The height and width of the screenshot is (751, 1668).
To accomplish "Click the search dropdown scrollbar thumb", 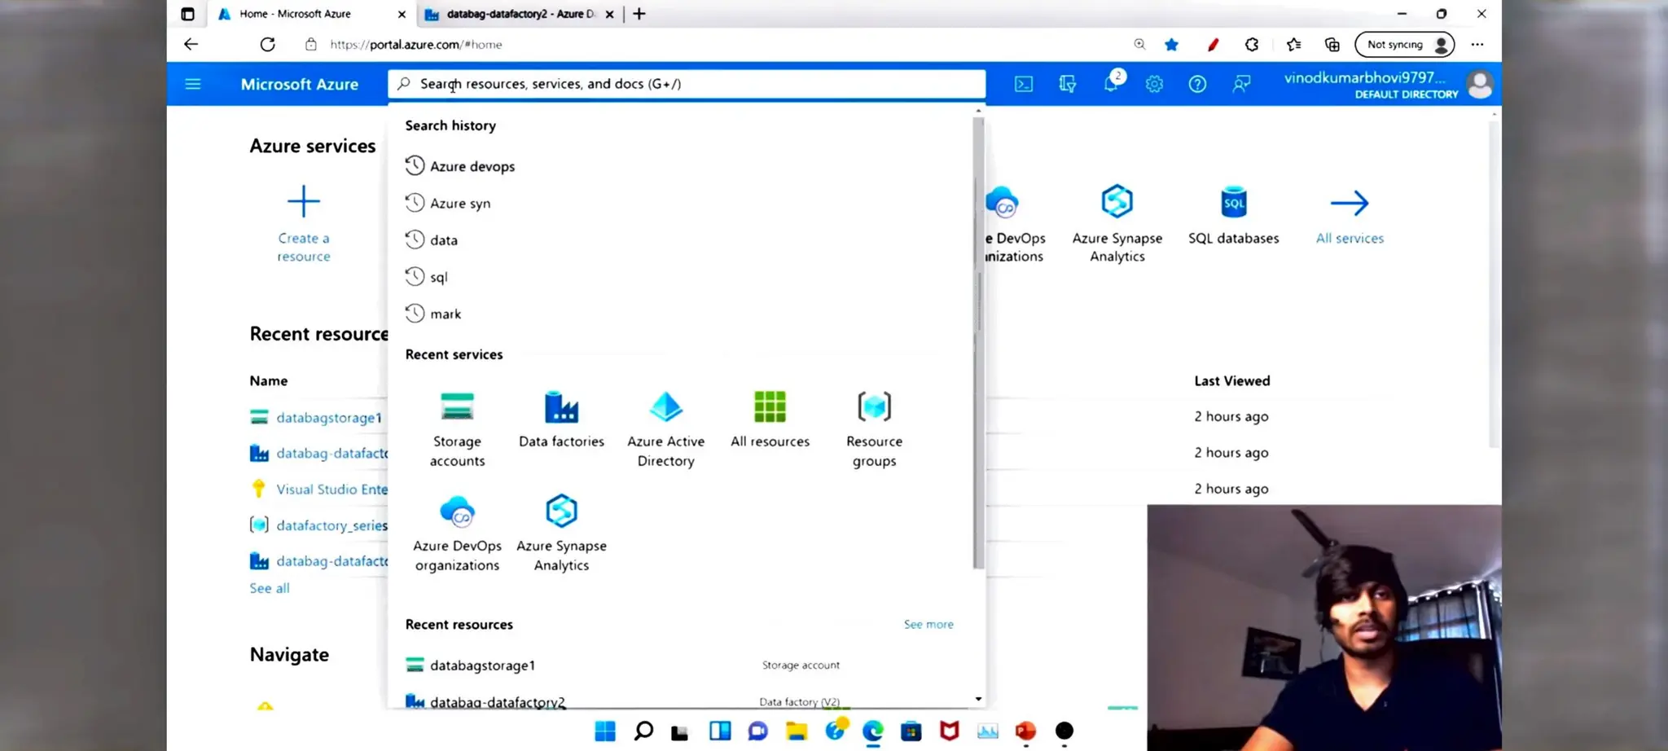I will click(978, 342).
